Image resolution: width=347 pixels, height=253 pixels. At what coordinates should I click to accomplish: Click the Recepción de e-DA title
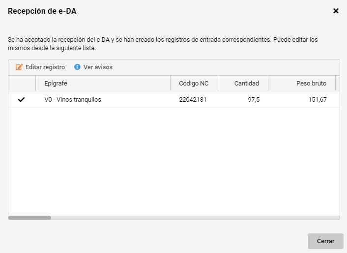[42, 11]
